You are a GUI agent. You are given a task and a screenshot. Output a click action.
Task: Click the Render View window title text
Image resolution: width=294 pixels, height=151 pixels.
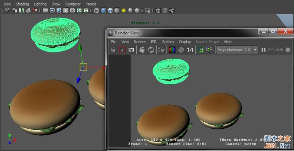[x=127, y=33]
